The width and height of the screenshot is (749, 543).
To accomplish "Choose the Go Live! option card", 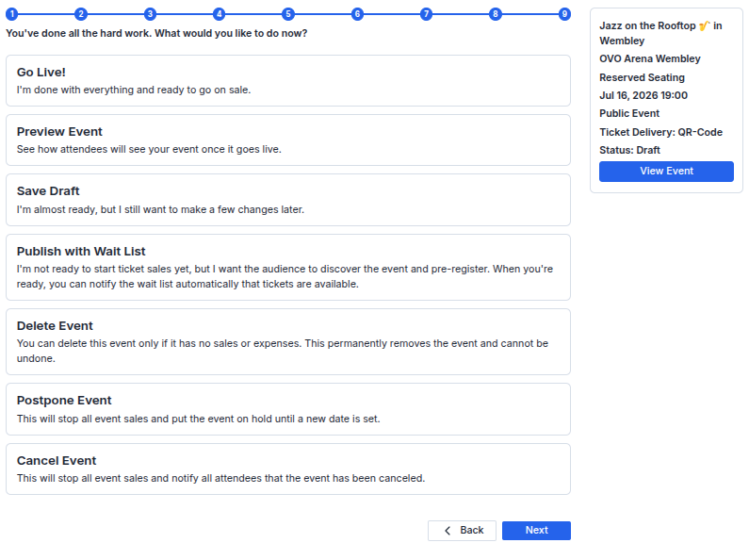I will click(x=288, y=80).
